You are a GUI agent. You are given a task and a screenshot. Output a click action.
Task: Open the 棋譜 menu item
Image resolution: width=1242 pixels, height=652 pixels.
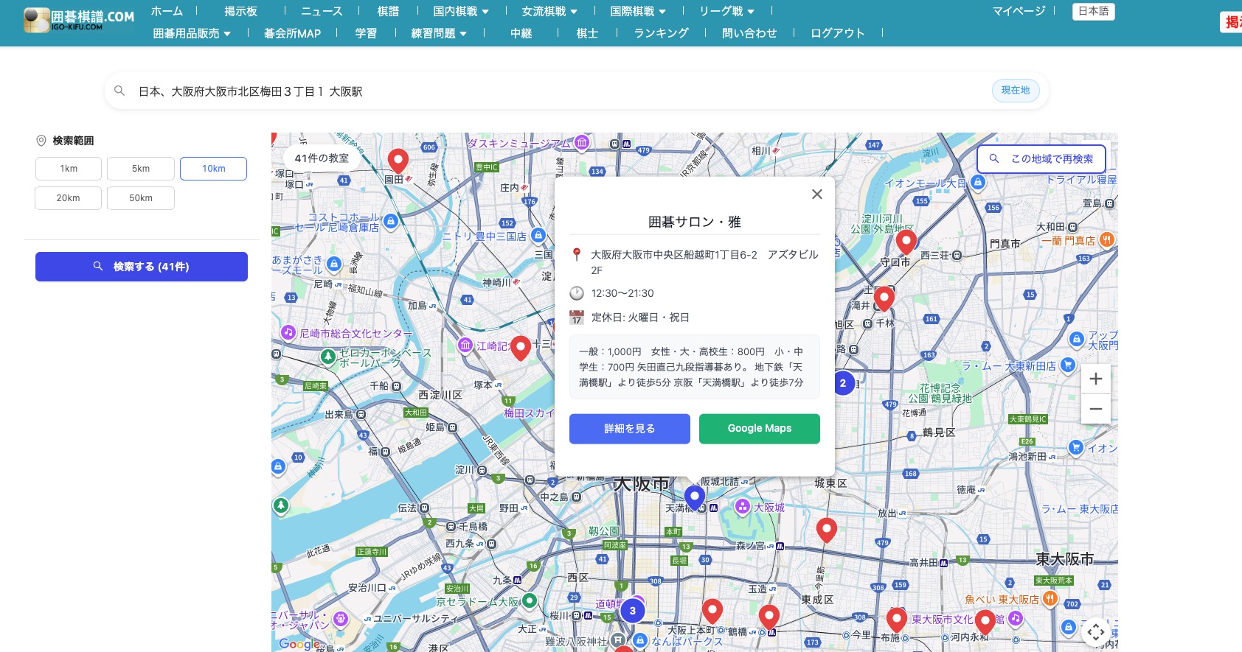pyautogui.click(x=388, y=11)
